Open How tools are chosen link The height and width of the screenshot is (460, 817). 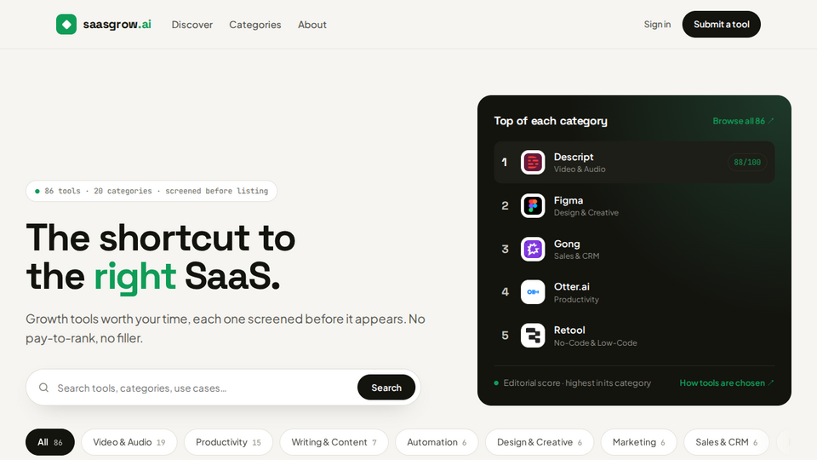[x=726, y=382]
